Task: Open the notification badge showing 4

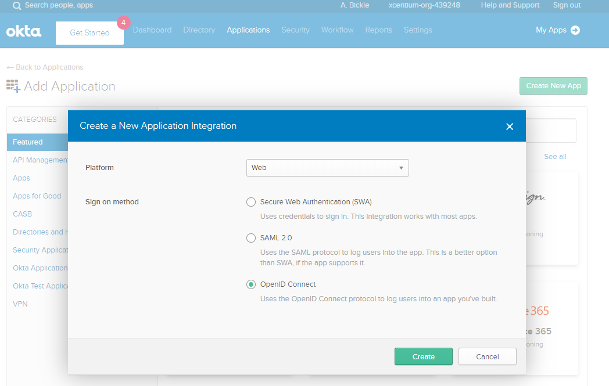Action: point(124,23)
